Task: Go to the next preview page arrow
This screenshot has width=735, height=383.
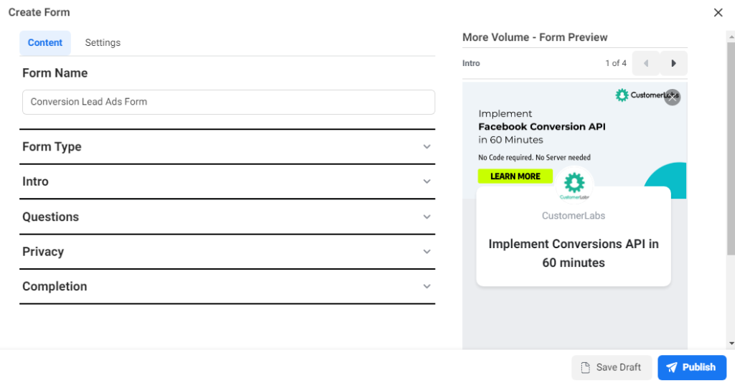Action: tap(673, 63)
